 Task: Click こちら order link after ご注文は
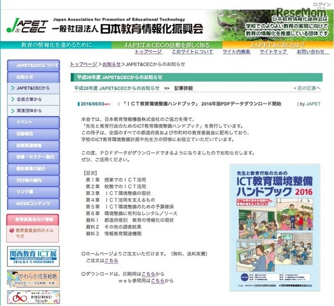point(111,260)
